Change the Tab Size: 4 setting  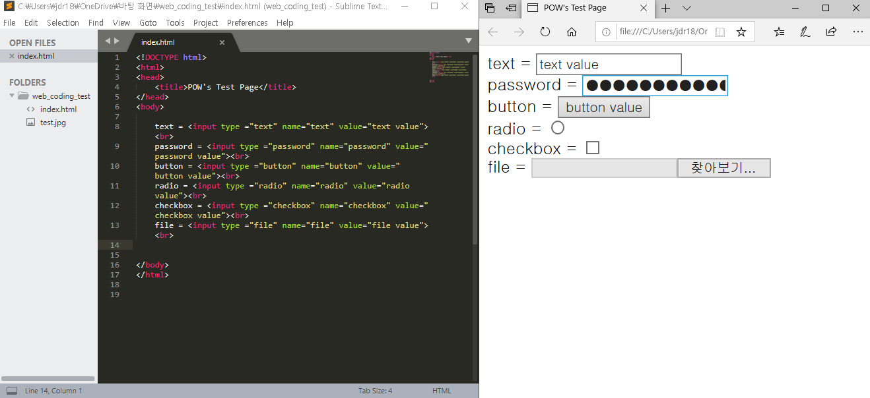(375, 391)
